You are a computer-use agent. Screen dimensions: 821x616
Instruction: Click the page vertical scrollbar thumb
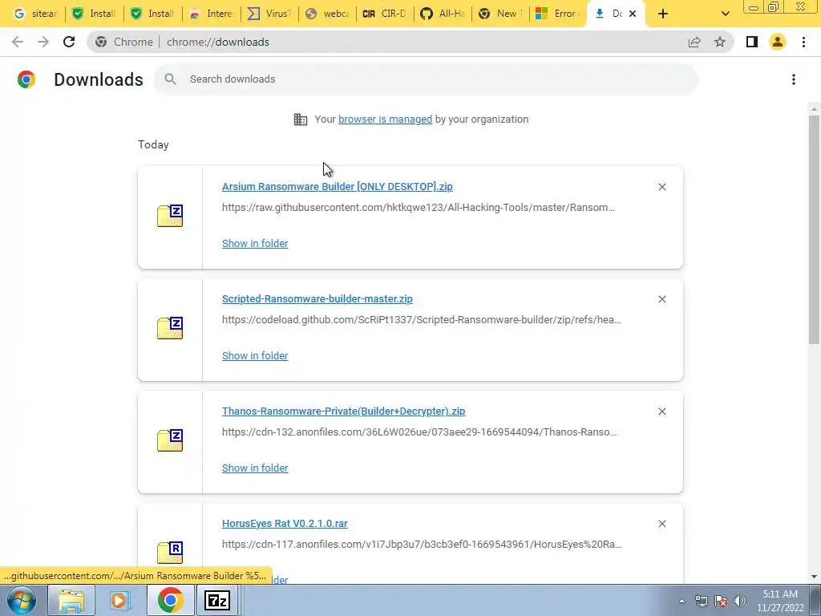814,229
